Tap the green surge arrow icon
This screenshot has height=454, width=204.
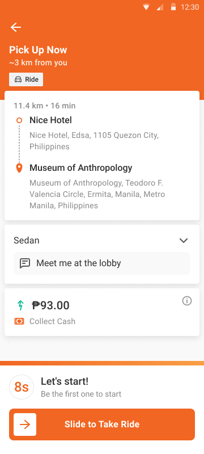[x=20, y=305]
